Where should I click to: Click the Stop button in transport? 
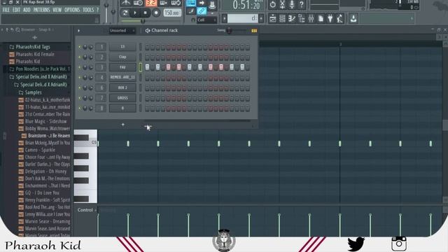click(x=146, y=13)
